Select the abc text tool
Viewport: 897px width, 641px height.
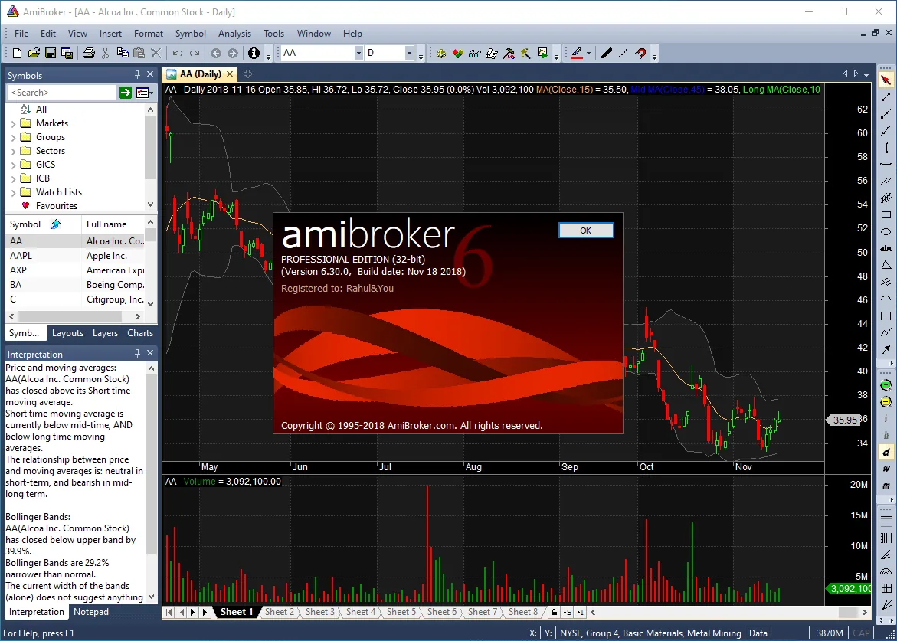[x=886, y=248]
